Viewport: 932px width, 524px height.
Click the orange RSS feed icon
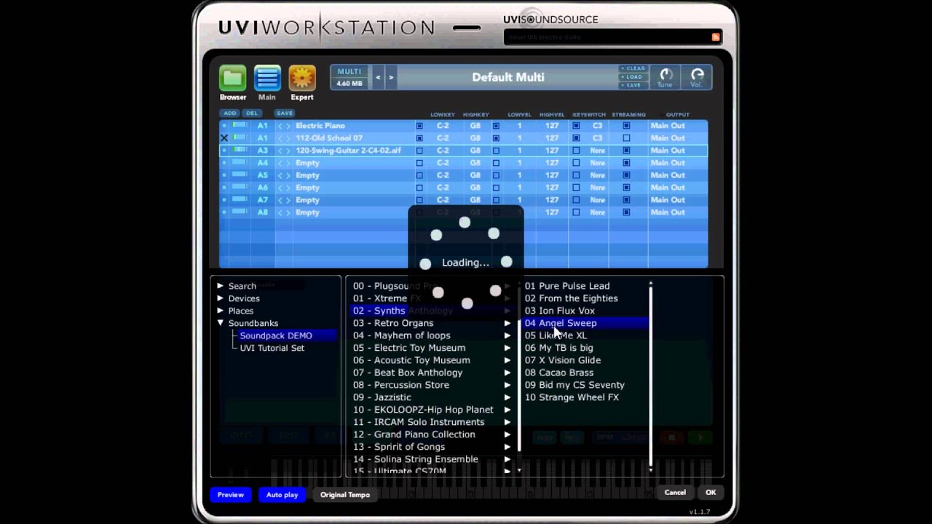pos(716,36)
